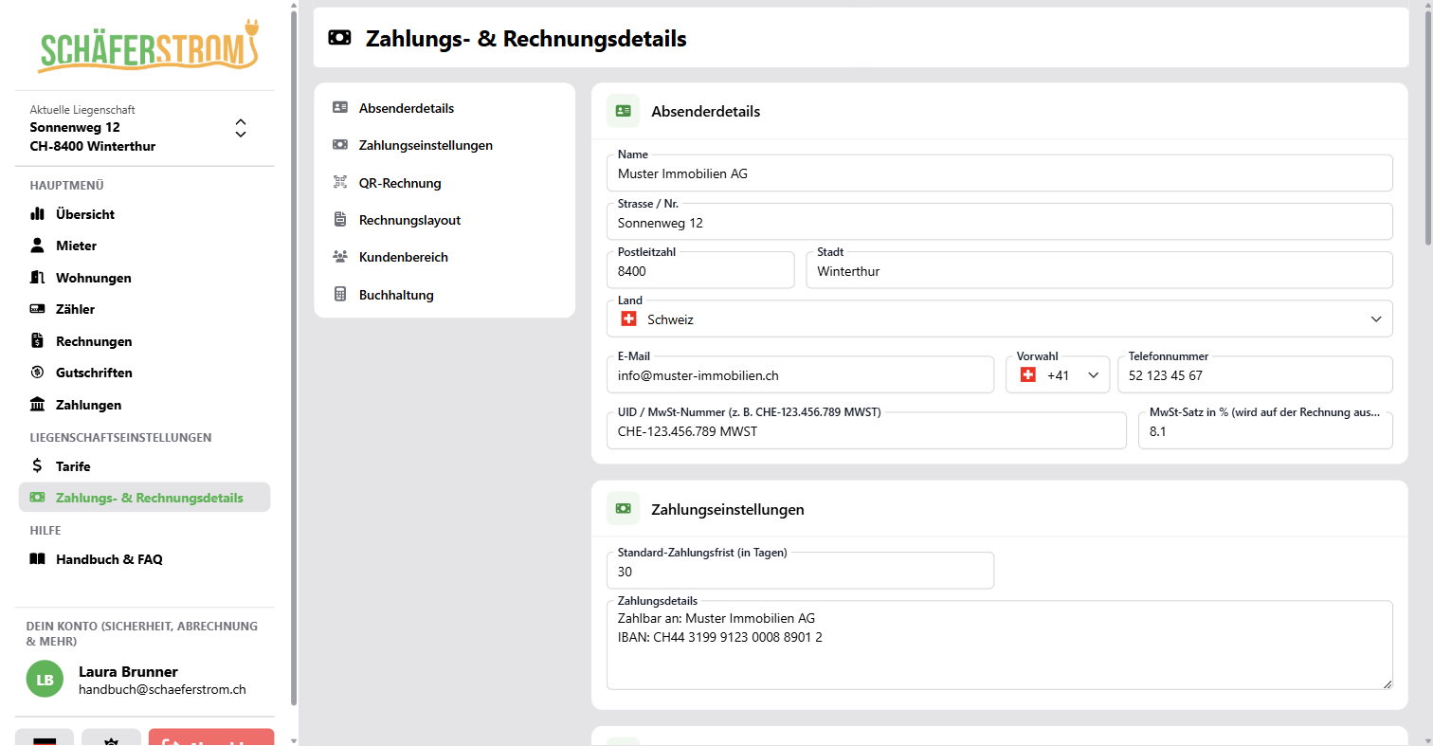Open Übersicht via its bar-chart icon
Screen dimensions: 1433x746
pos(38,214)
